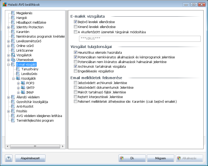Click the Anti-Rootkit icon

[x=13, y=106]
